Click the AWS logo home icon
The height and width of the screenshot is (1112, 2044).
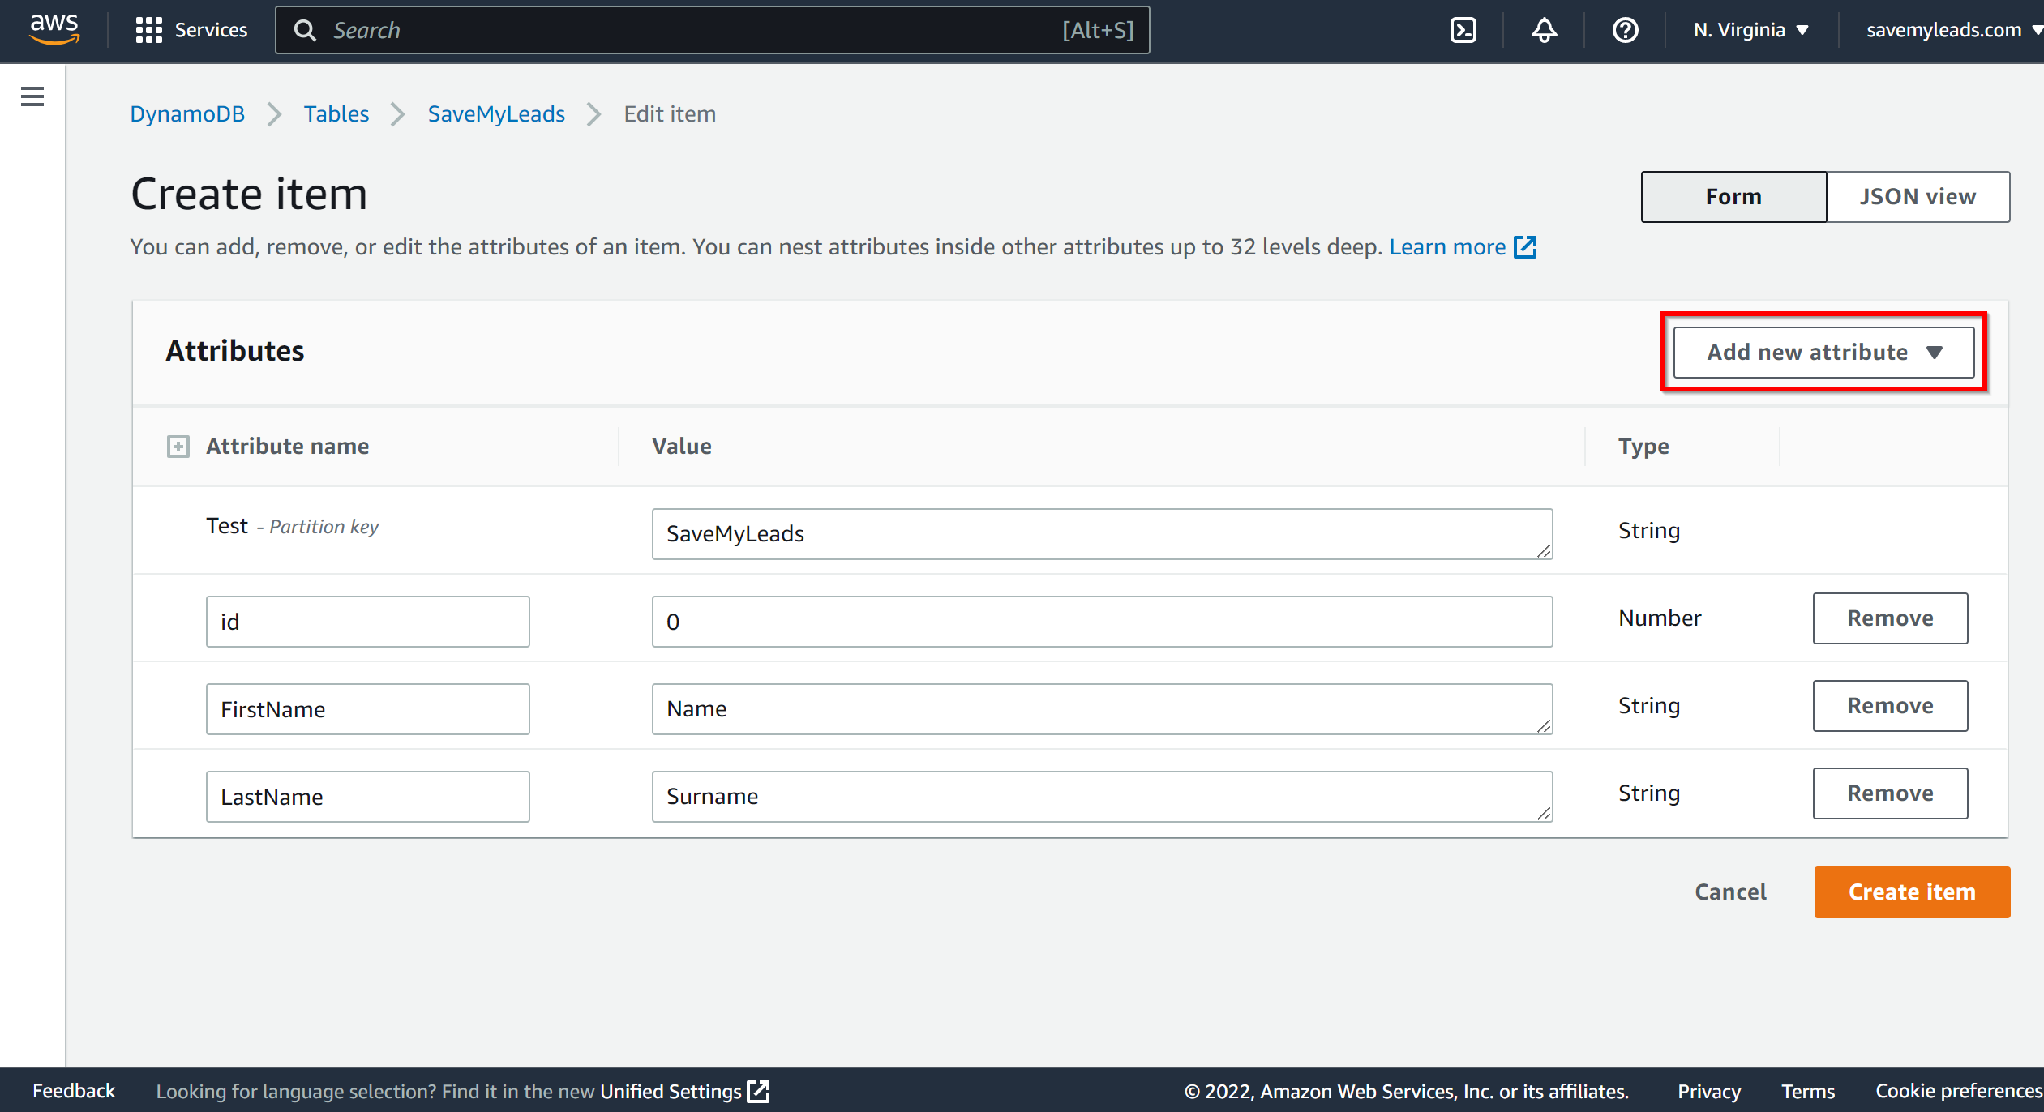pyautogui.click(x=54, y=29)
